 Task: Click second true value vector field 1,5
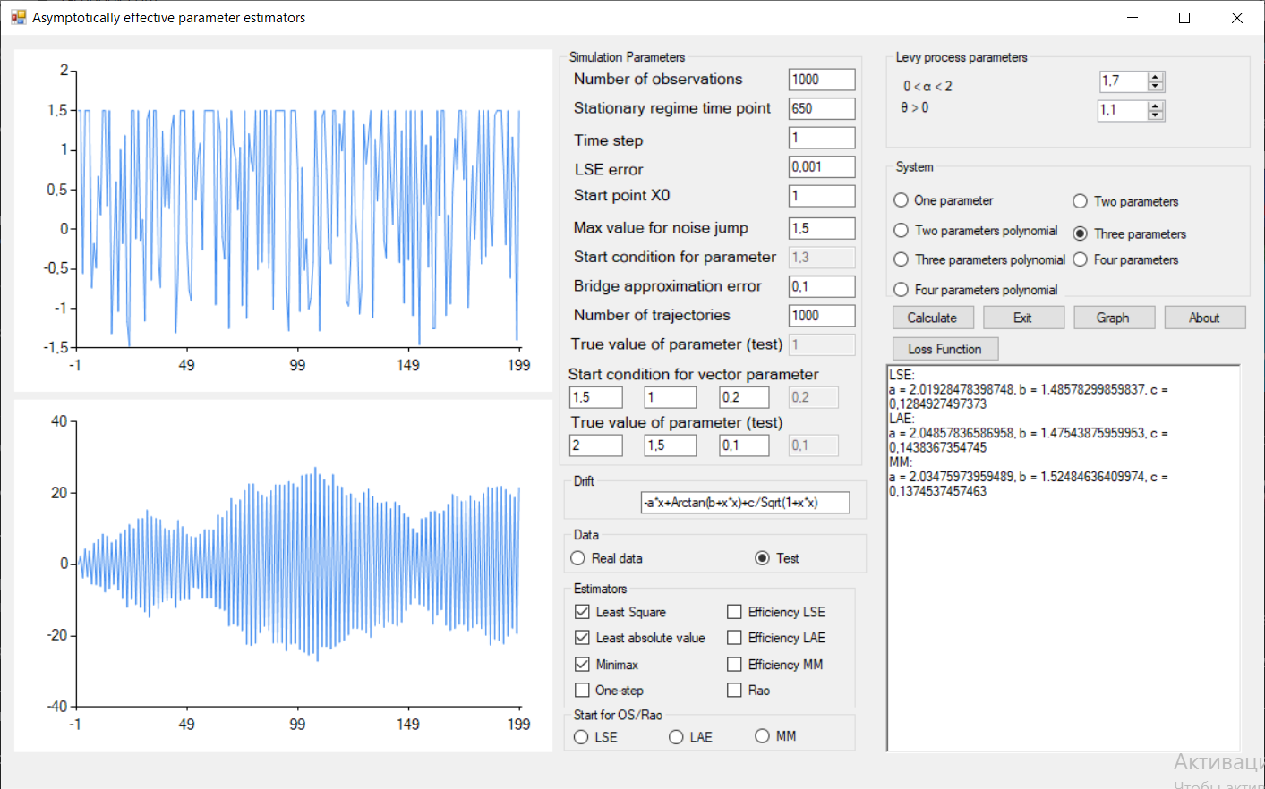(671, 445)
